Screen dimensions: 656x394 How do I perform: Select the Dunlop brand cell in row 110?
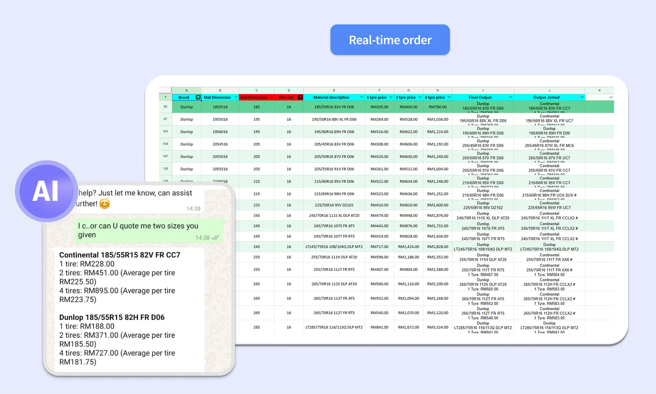187,169
